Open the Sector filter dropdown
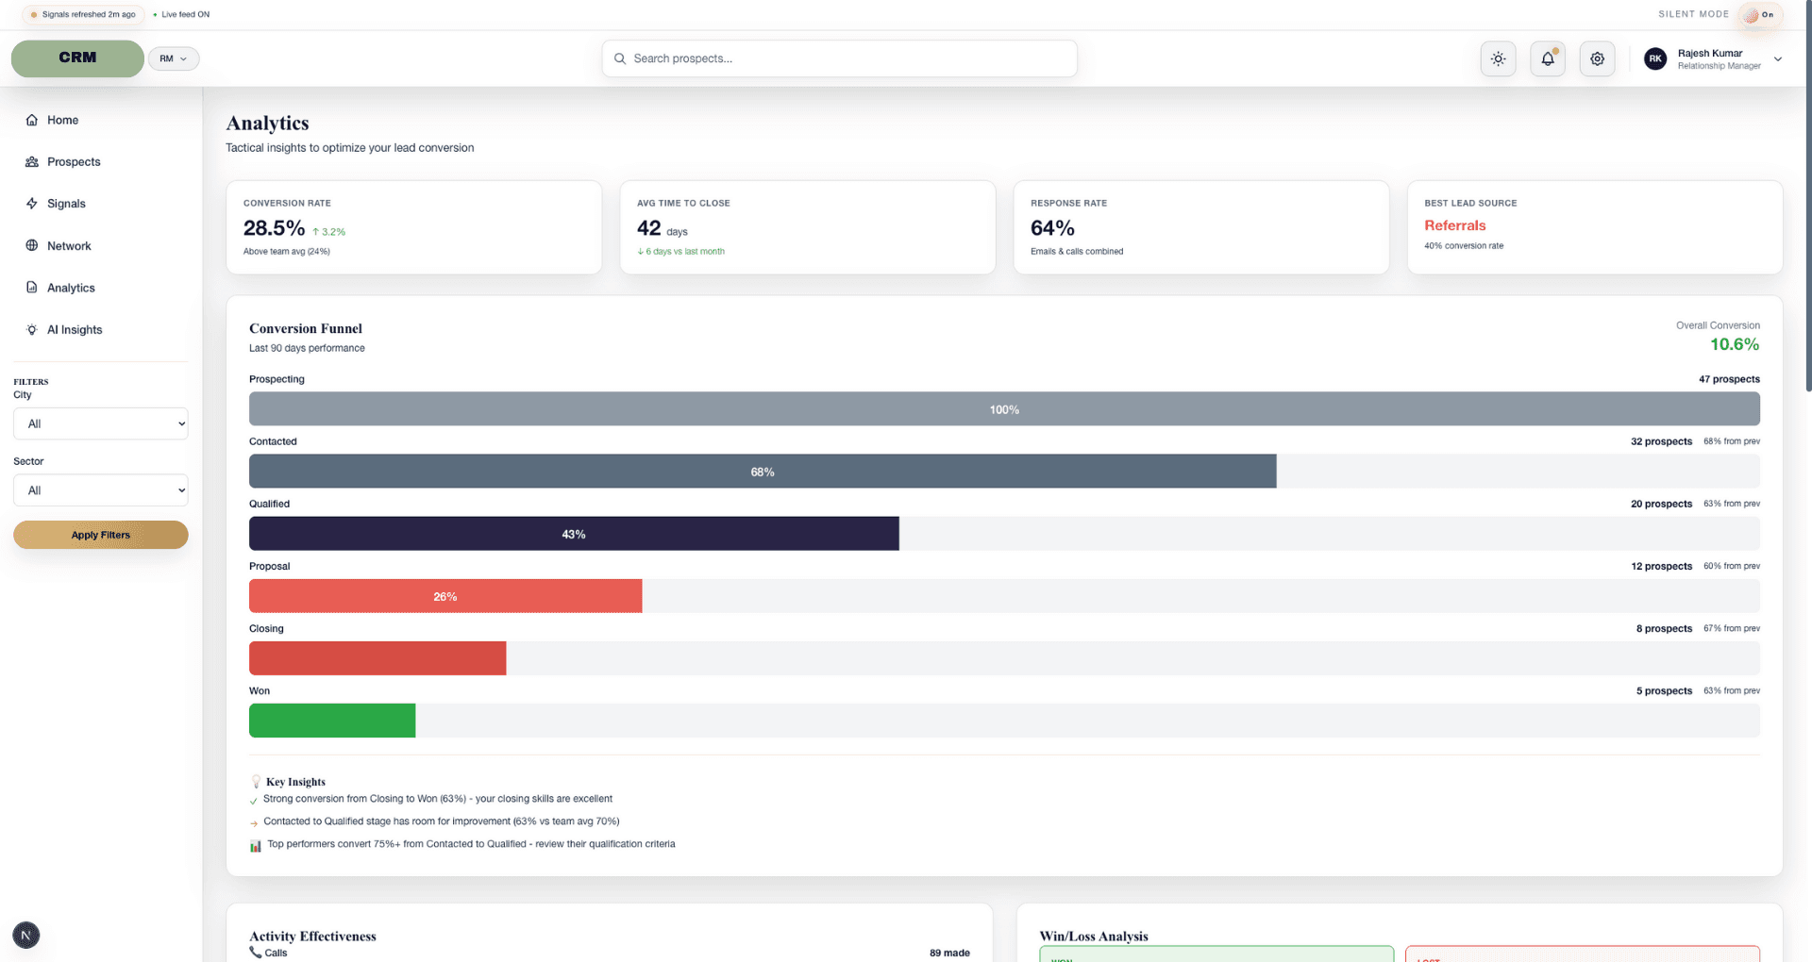Image resolution: width=1812 pixels, height=962 pixels. coord(101,490)
